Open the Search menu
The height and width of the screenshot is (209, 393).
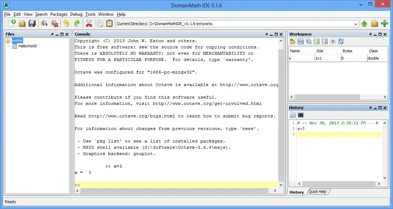coord(41,14)
